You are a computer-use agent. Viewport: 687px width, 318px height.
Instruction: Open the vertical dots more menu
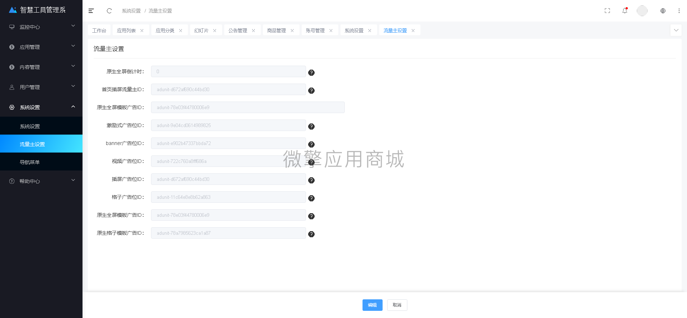[x=679, y=11]
